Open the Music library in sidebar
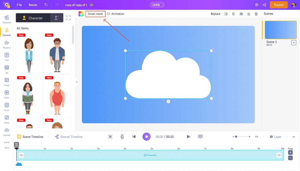 [x=6, y=106]
